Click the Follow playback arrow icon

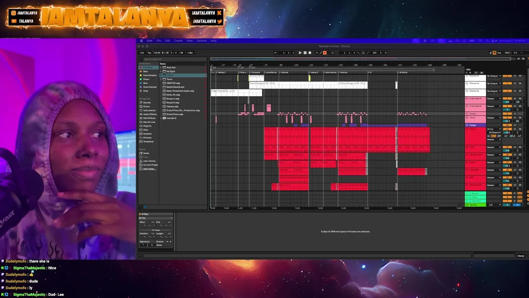276,53
